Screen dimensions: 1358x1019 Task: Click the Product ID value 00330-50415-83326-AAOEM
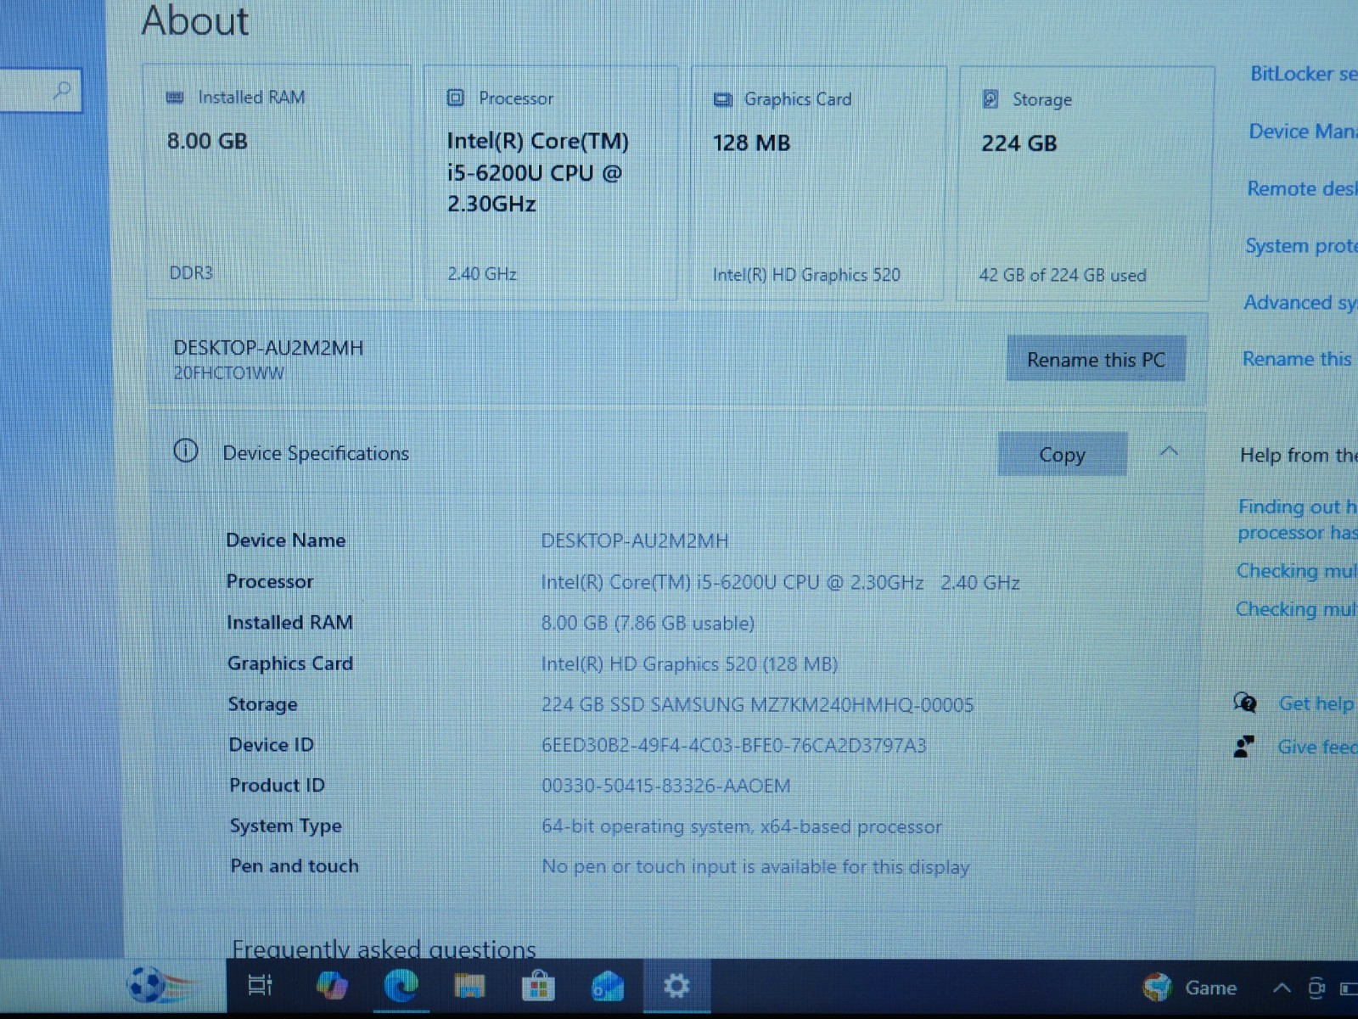pyautogui.click(x=665, y=786)
